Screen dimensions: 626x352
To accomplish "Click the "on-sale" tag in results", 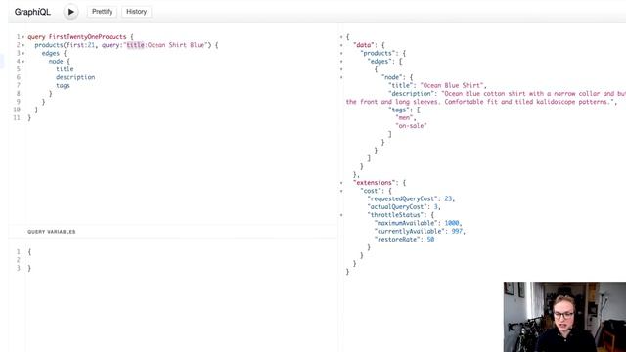I will pos(411,126).
